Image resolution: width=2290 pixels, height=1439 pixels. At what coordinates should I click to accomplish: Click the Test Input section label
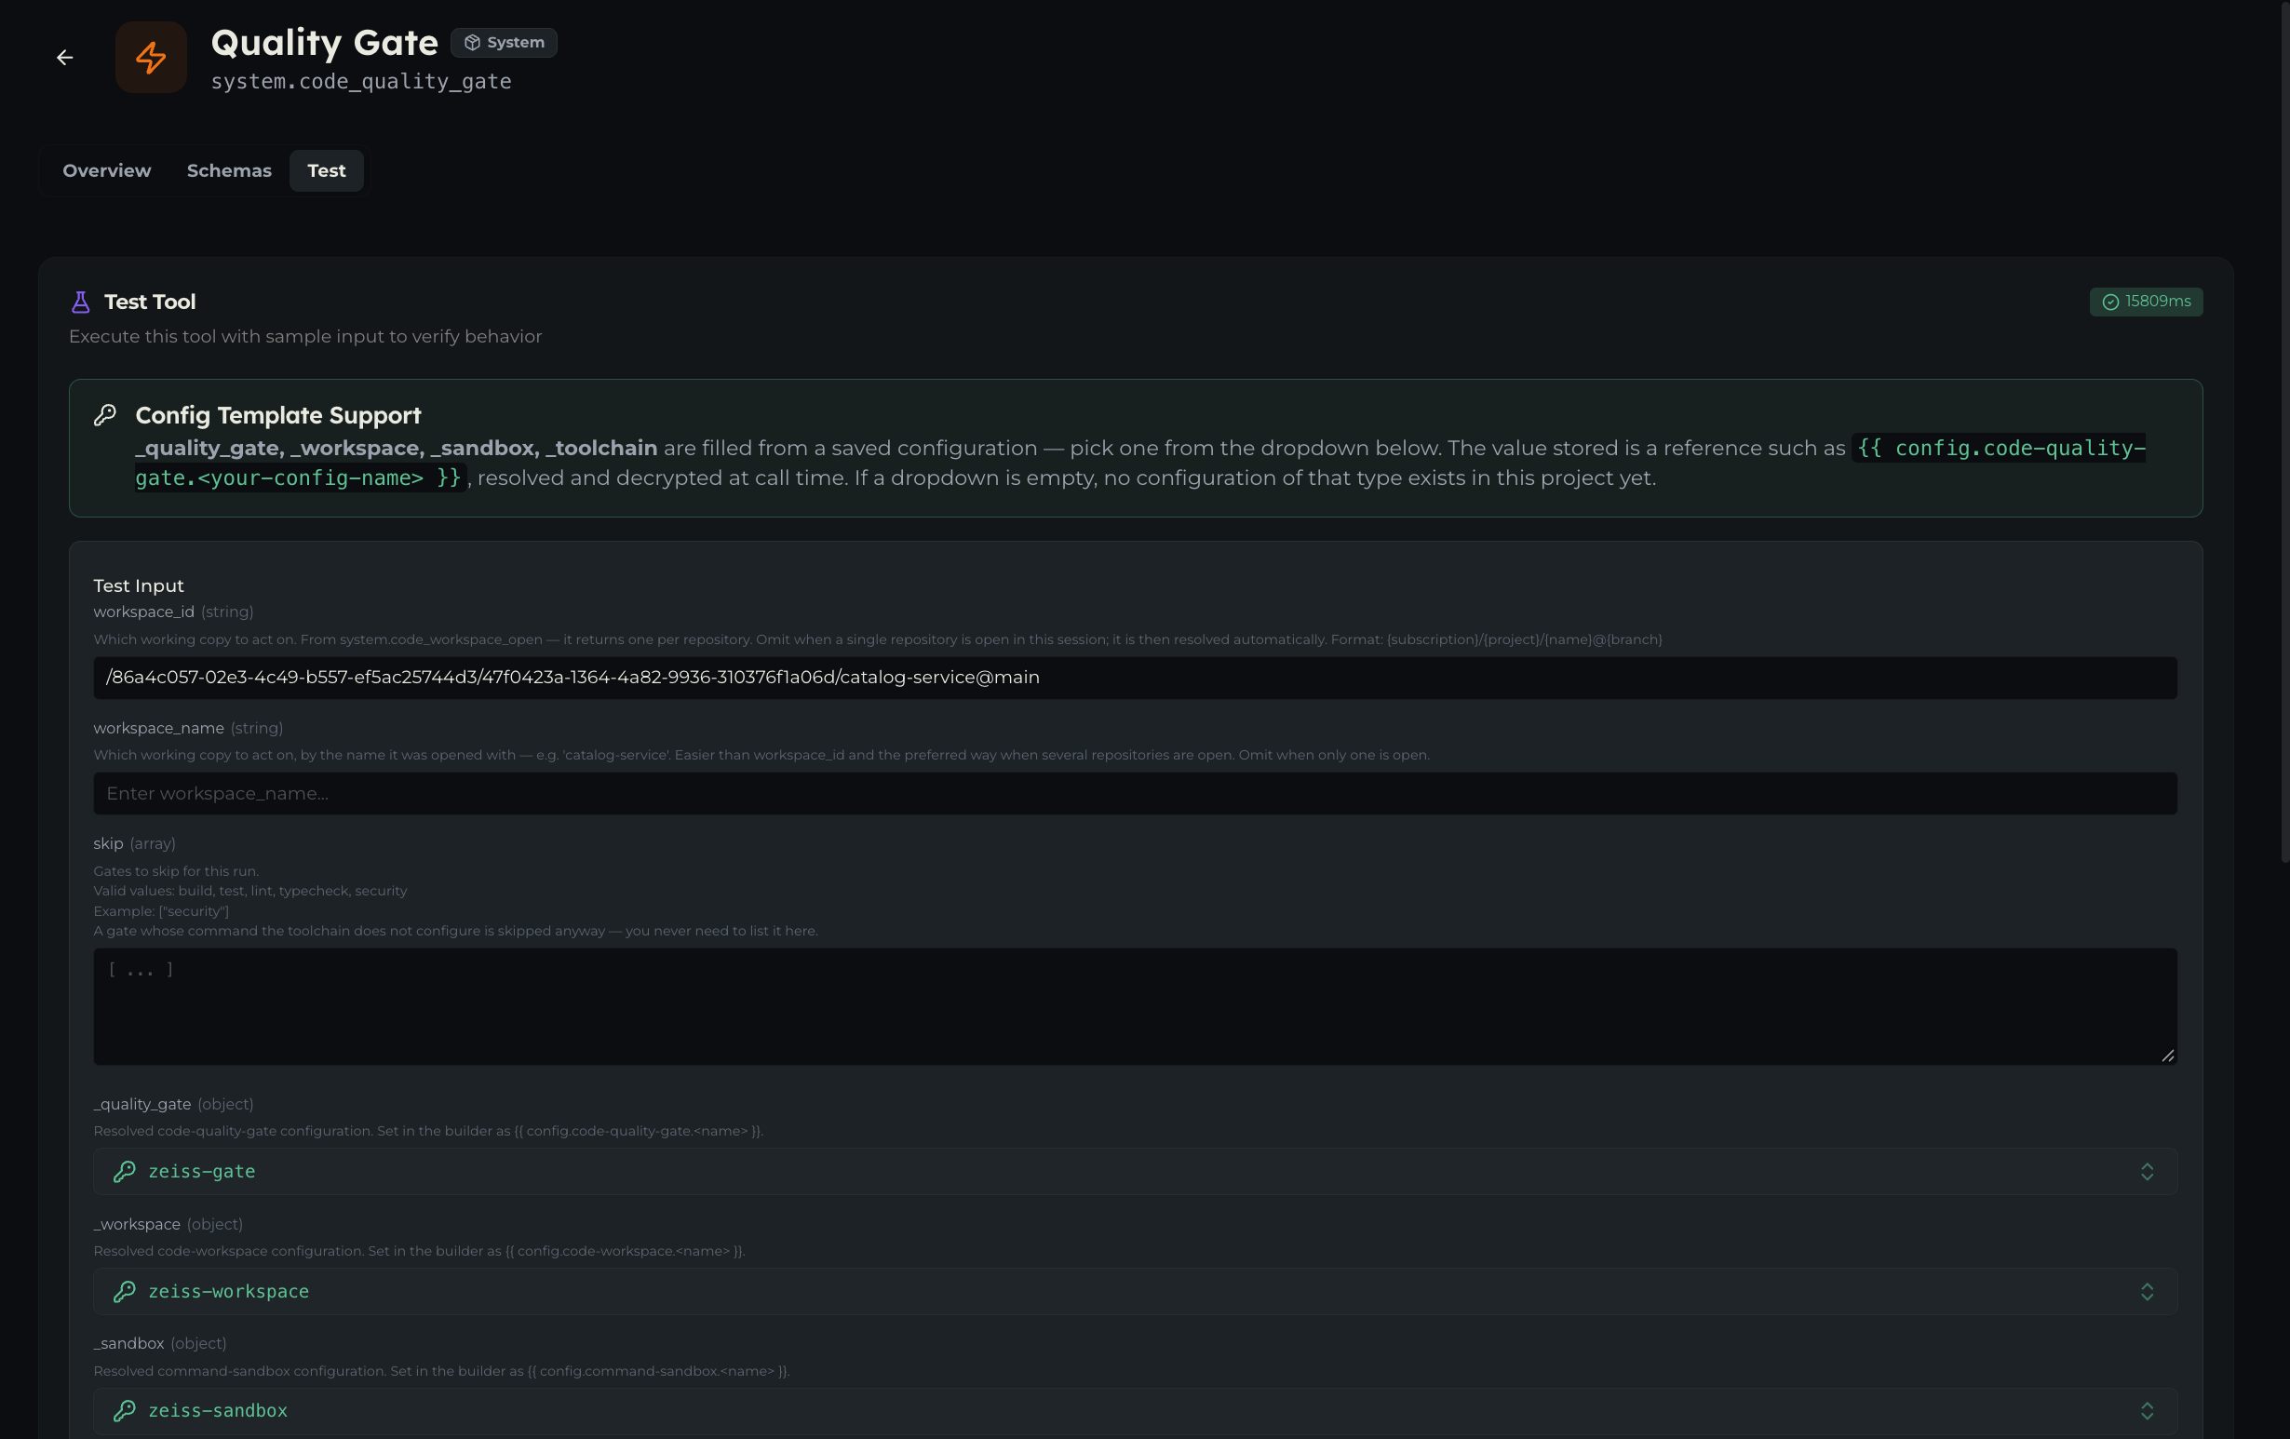138,585
